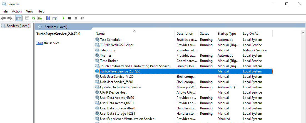Click the Export List toolbar icon
The width and height of the screenshot is (306, 123).
(40, 18)
